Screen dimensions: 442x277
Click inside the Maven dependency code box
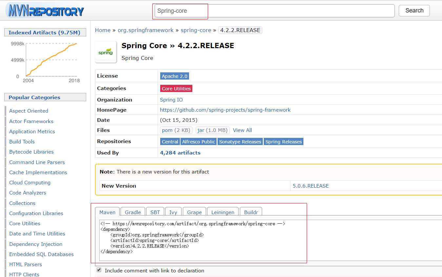coord(270,240)
